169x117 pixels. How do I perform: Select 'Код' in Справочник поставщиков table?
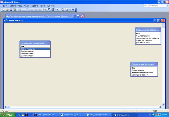(x=148, y=34)
